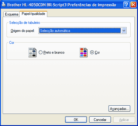Click the Cancelar button

click(100, 120)
